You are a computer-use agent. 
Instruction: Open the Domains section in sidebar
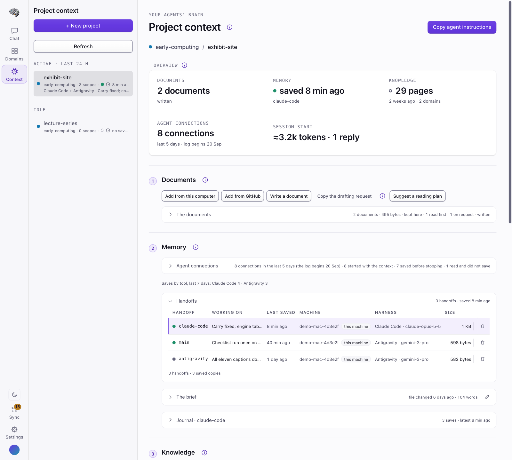pyautogui.click(x=14, y=55)
